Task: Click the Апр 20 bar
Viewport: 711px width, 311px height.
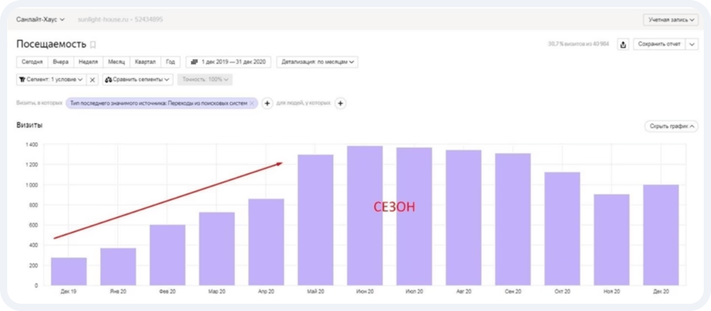Action: pos(266,242)
